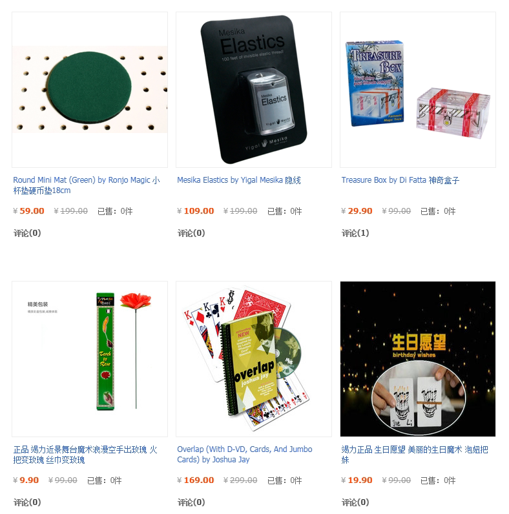View 评论(0) comments under Round Mini Mat
This screenshot has height=514, width=509.
pos(27,233)
